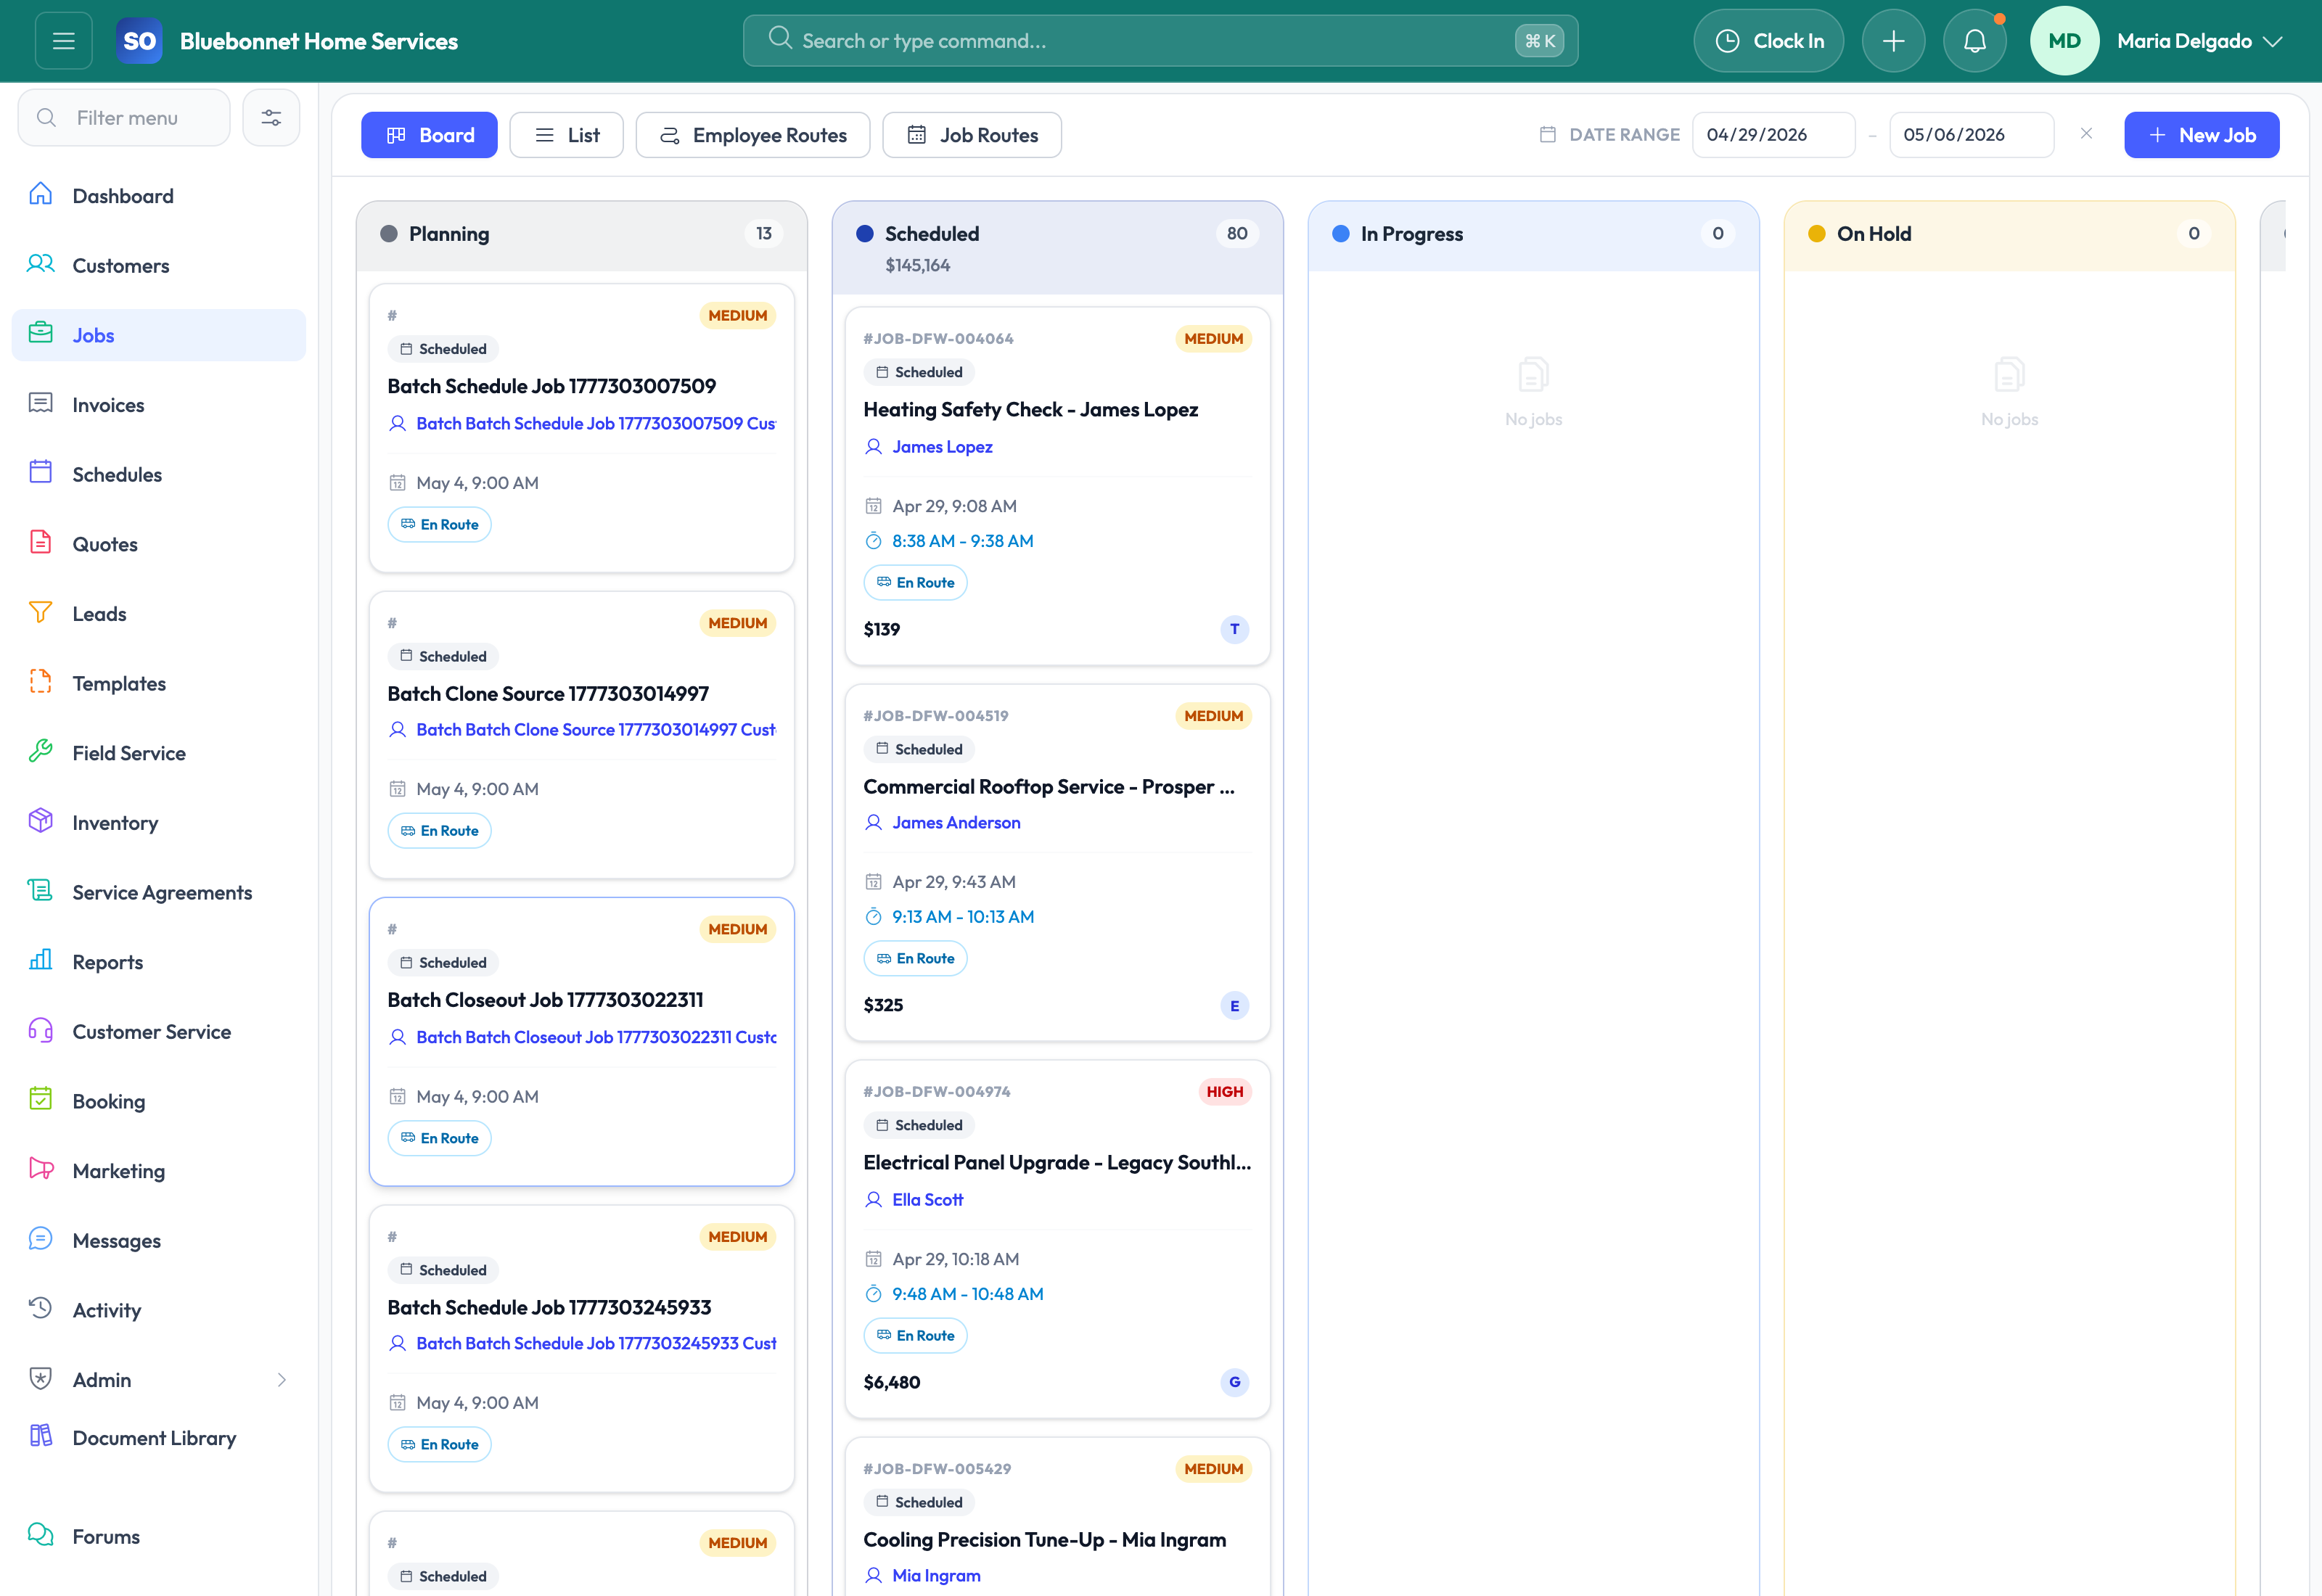Open Messages in sidebar
Image resolution: width=2322 pixels, height=1596 pixels.
coord(159,1241)
